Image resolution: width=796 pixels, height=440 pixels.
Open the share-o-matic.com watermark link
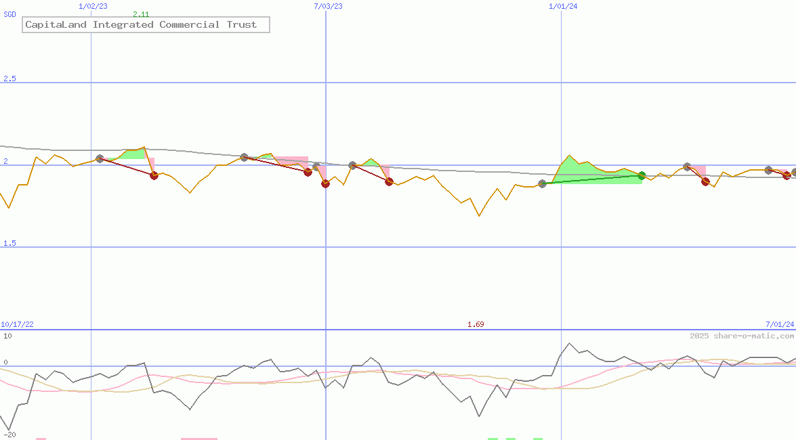pos(742,336)
